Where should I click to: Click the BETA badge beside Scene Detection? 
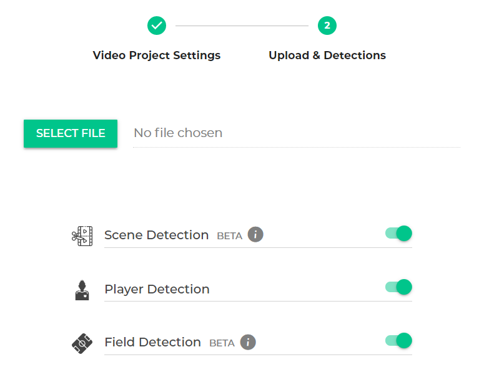(229, 236)
